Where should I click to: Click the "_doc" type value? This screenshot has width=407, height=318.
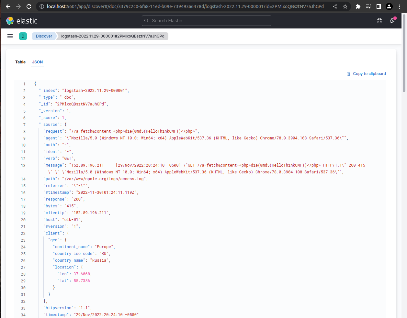(x=67, y=97)
